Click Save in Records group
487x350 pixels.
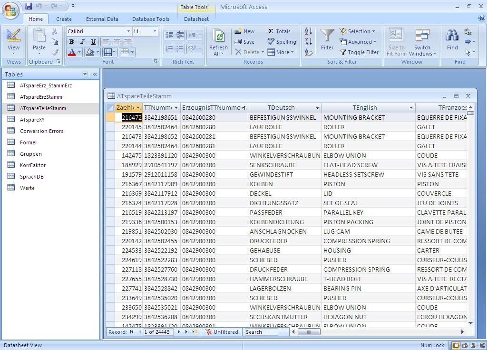[x=244, y=42]
